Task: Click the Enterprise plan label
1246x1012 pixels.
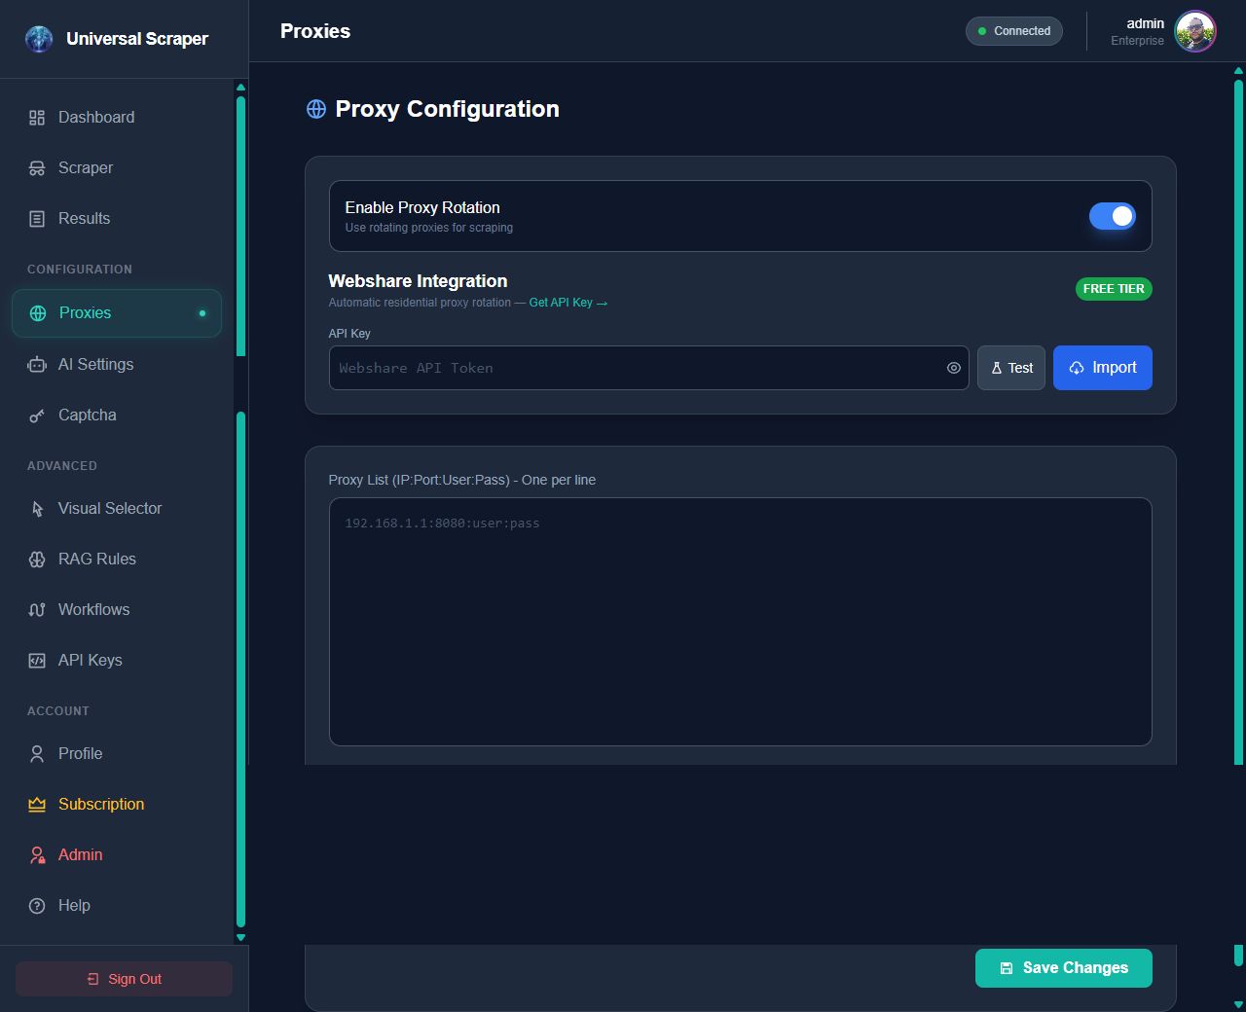Action: click(1138, 41)
